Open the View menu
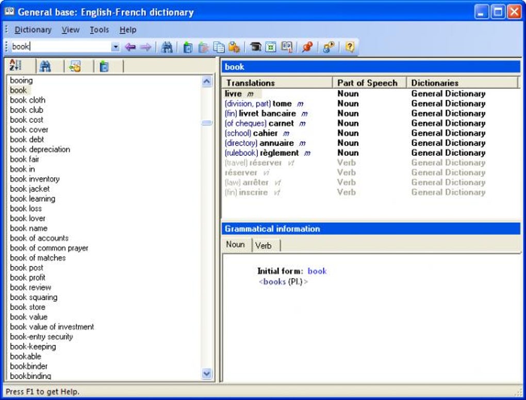Image resolution: width=526 pixels, height=400 pixels. 71,30
